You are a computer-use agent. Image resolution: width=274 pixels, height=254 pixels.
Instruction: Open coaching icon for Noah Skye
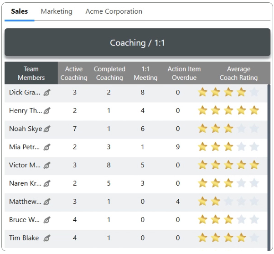pos(47,129)
